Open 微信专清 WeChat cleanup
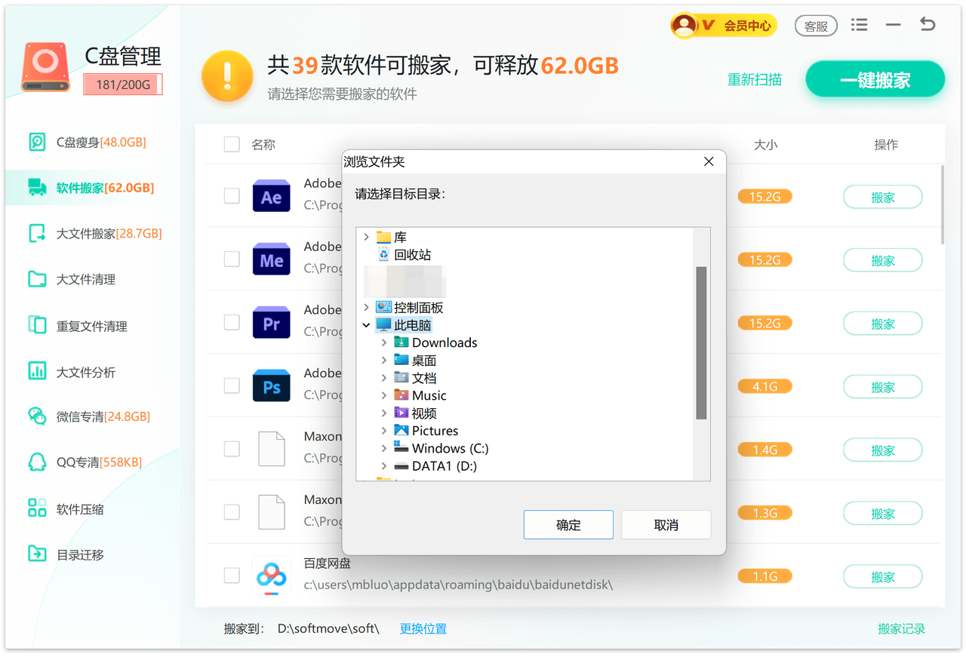 tap(103, 416)
